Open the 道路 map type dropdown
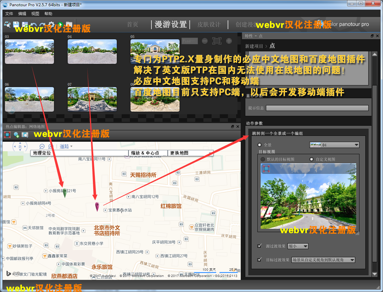Viewport: 383px width, 292px height. coord(66,146)
